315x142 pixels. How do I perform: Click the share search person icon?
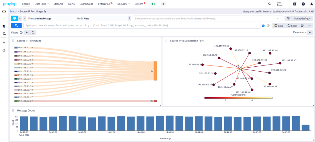[302, 26]
